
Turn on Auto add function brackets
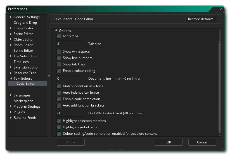59,105
